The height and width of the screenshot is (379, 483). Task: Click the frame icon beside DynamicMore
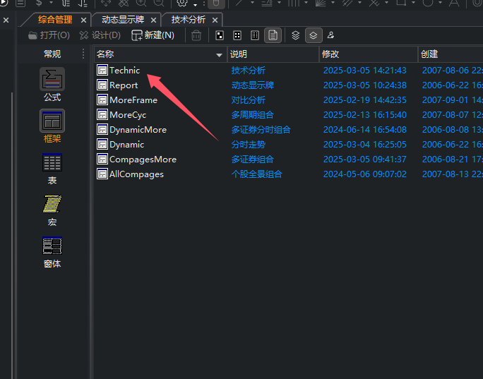pos(102,130)
